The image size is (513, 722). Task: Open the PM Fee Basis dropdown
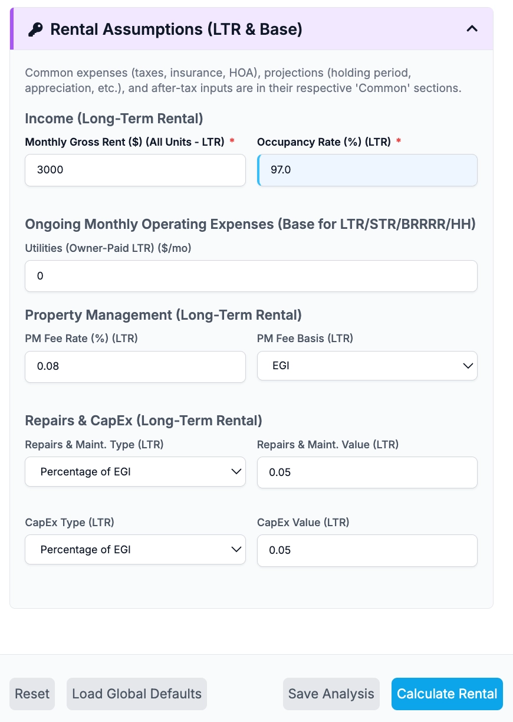pyautogui.click(x=367, y=366)
